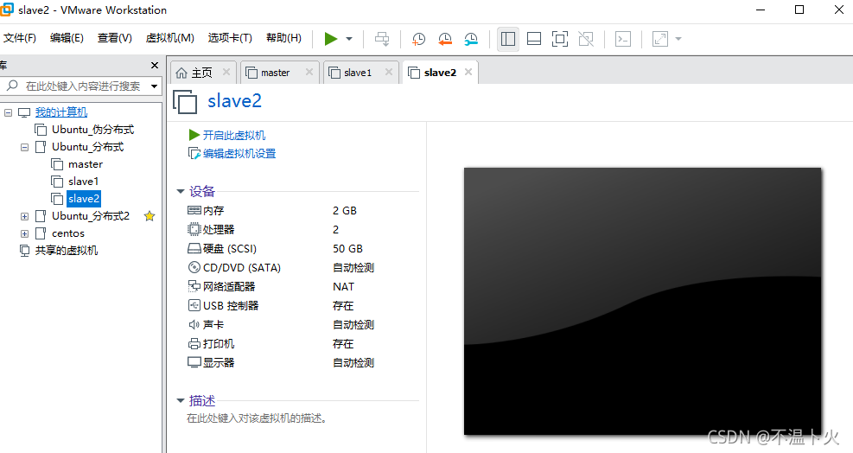Click send Ctrl+Alt+Del toolbar icon
Screen dimensions: 853x453
[x=383, y=39]
